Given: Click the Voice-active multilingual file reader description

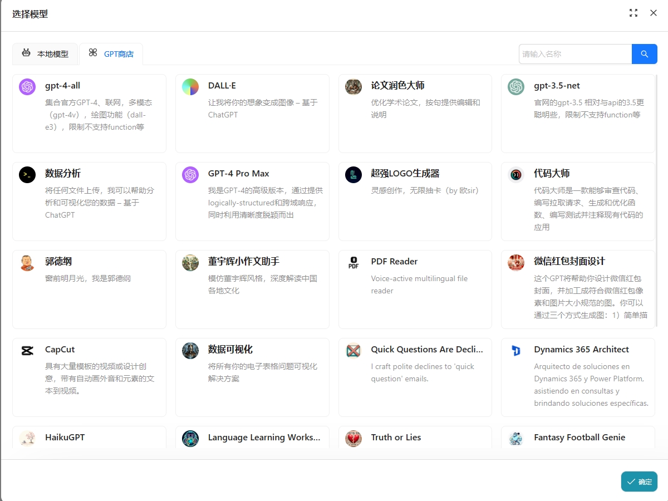Looking at the screenshot, I should point(419,284).
